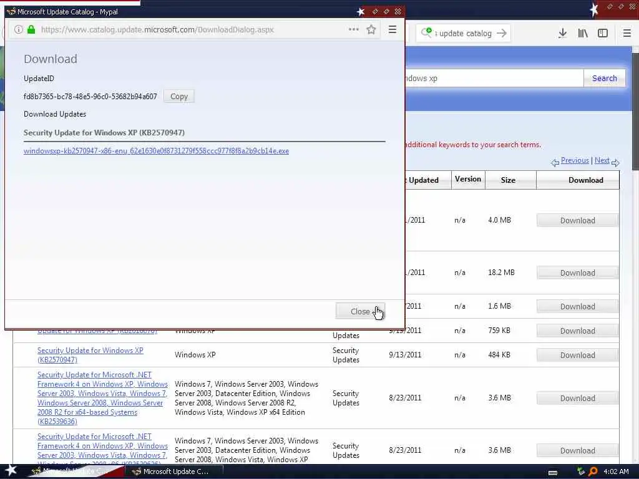This screenshot has width=639, height=479.
Task: Bookmark page with the star icon
Action: (371, 29)
